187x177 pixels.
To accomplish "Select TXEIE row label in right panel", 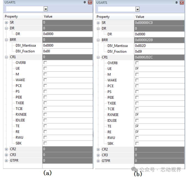I will [x=112, y=103].
